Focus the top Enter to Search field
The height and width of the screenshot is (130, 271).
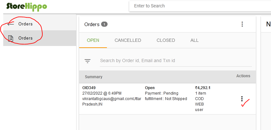point(200,6)
